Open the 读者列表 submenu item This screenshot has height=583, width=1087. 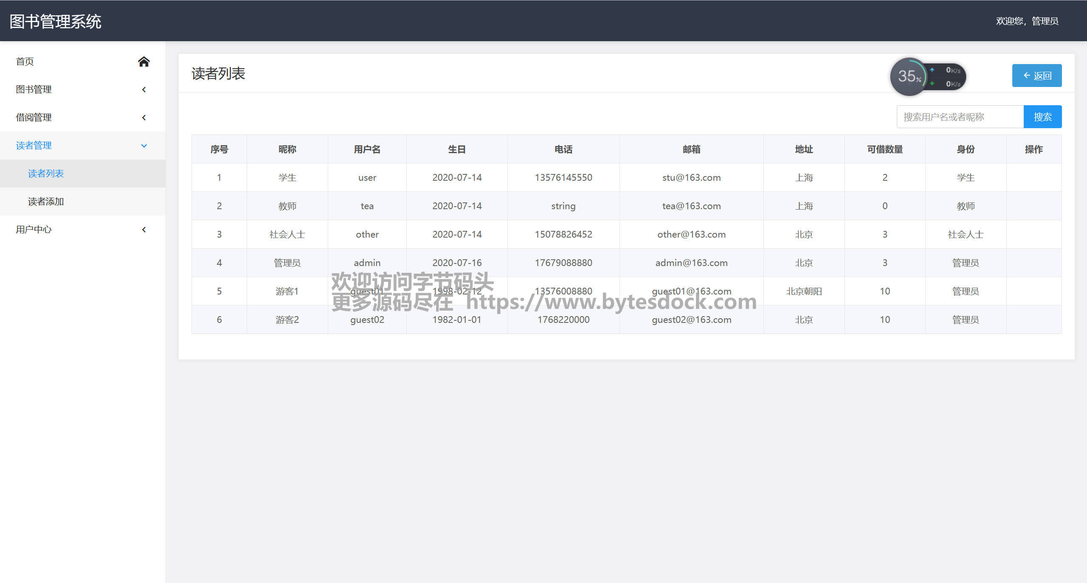[46, 174]
